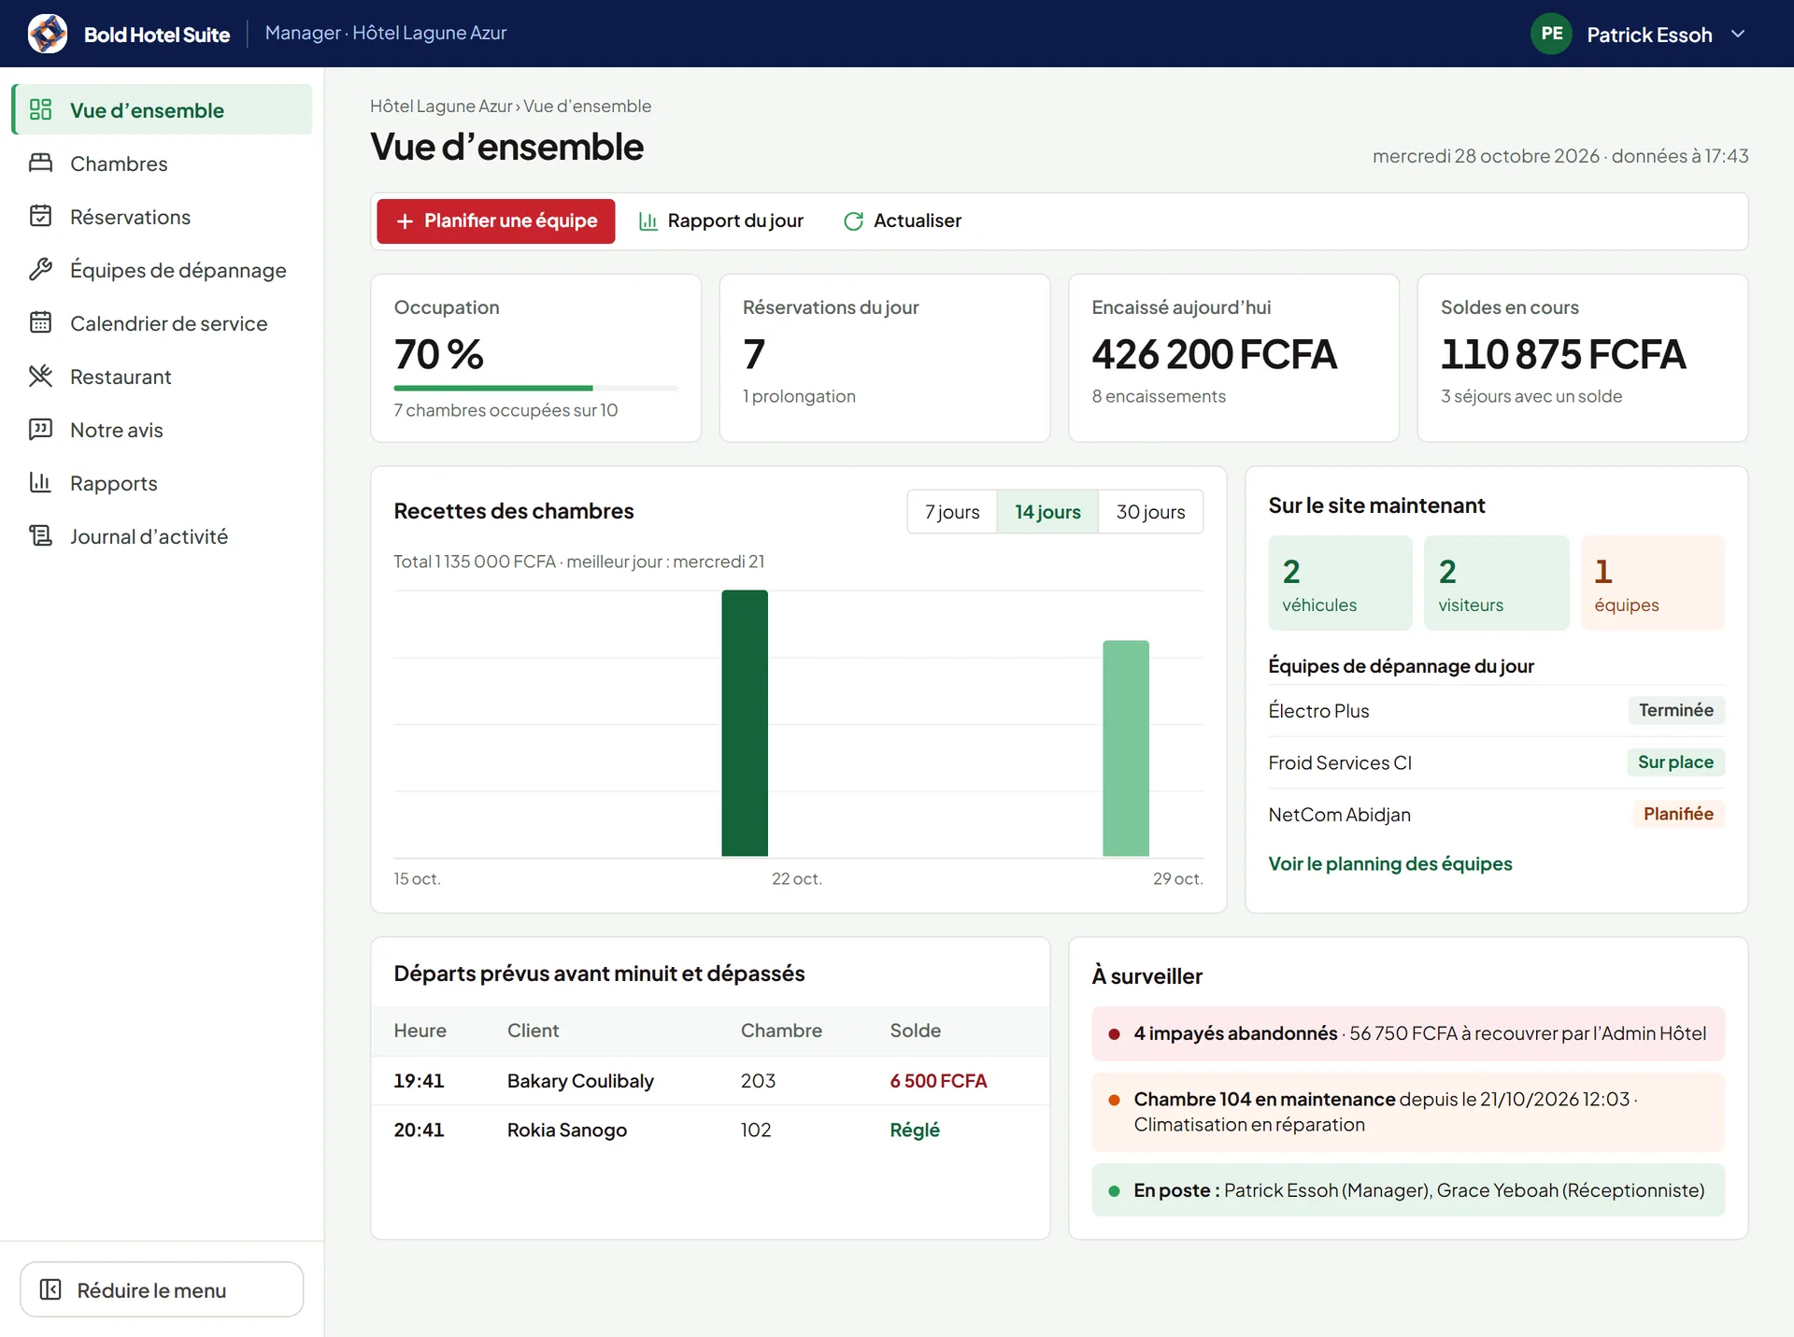
Task: Click Planifier une équipe button
Action: coord(496,221)
